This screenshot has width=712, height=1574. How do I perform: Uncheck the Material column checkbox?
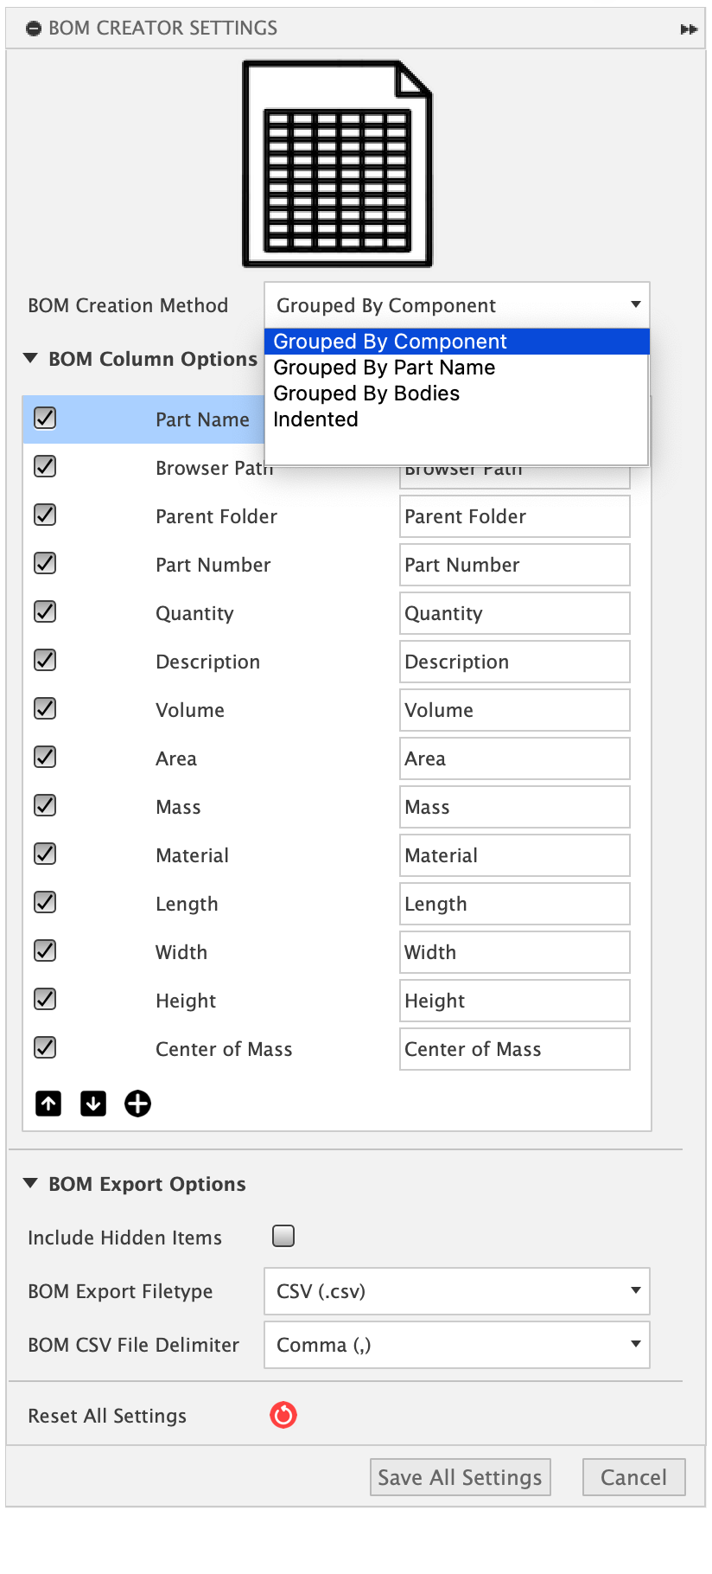point(45,854)
